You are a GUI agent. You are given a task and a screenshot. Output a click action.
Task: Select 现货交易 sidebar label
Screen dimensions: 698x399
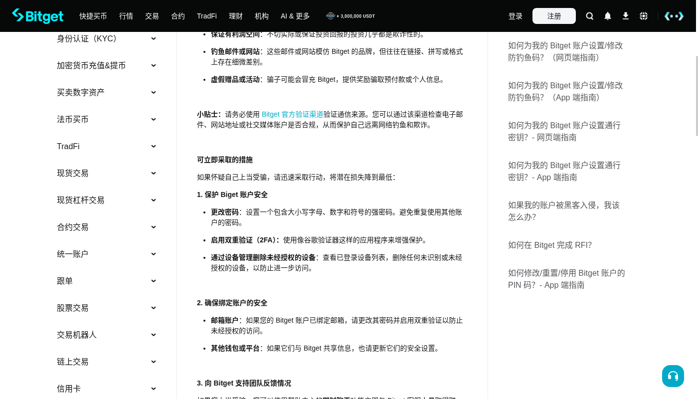tap(73, 173)
